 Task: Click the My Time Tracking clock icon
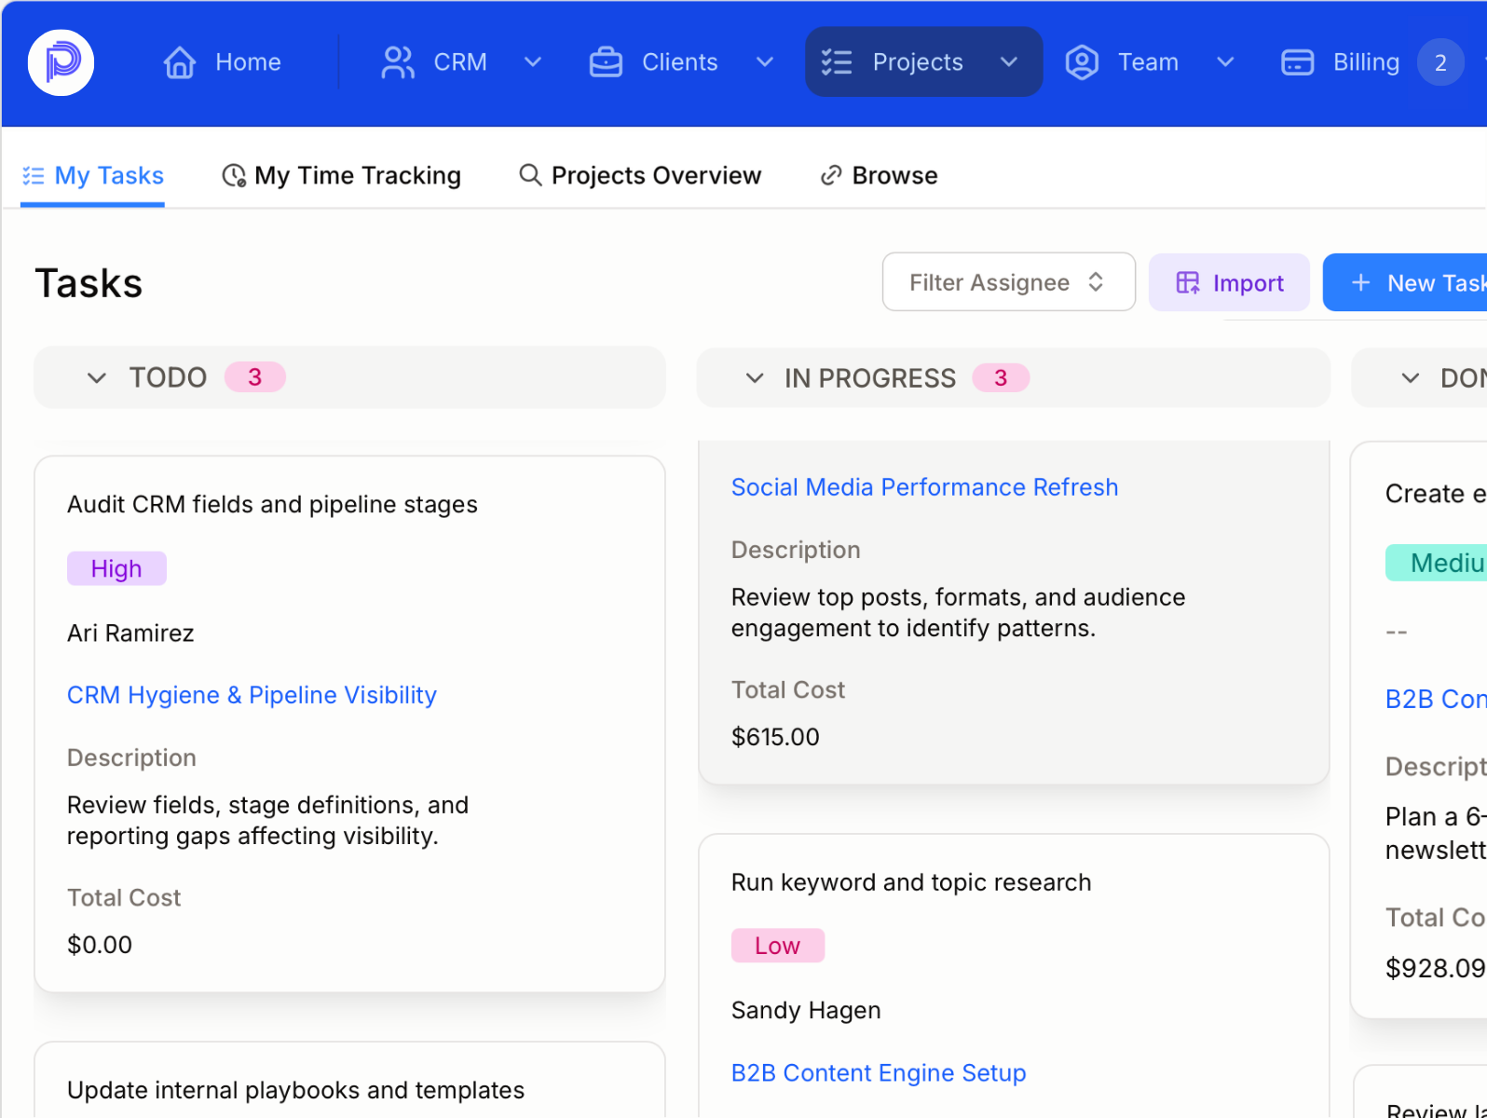point(234,175)
